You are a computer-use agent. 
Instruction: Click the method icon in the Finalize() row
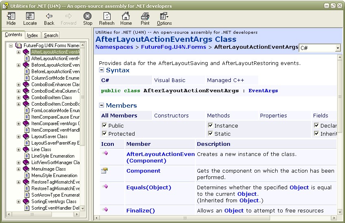(x=105, y=210)
